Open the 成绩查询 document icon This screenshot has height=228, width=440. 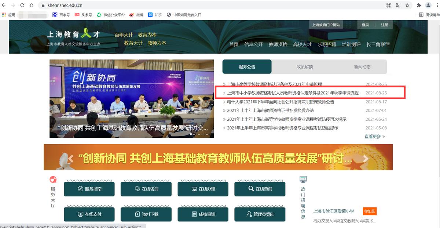pyautogui.click(x=194, y=214)
